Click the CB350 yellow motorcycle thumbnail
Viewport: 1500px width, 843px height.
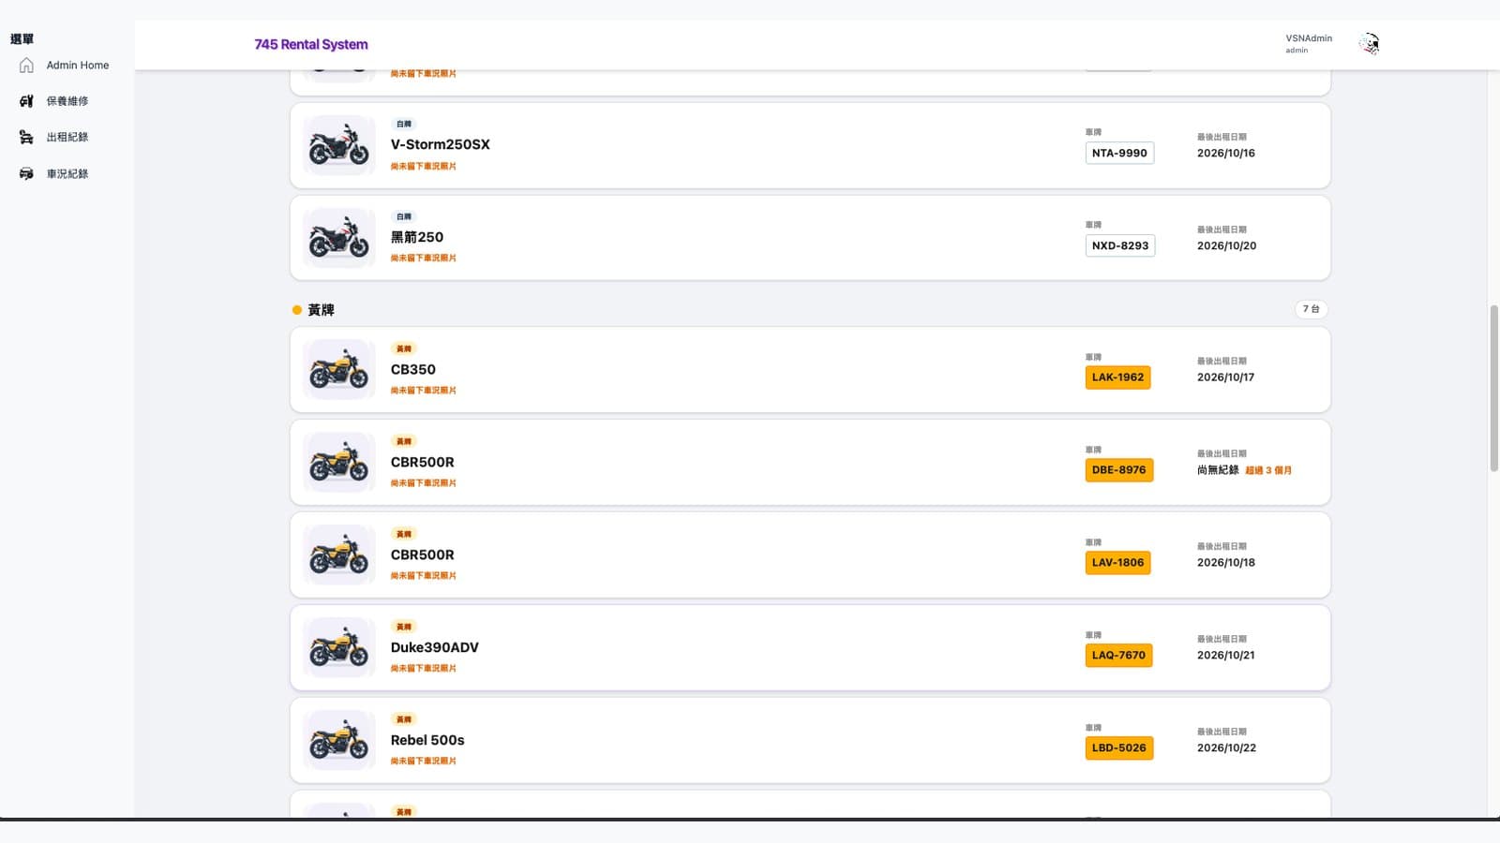click(x=338, y=370)
